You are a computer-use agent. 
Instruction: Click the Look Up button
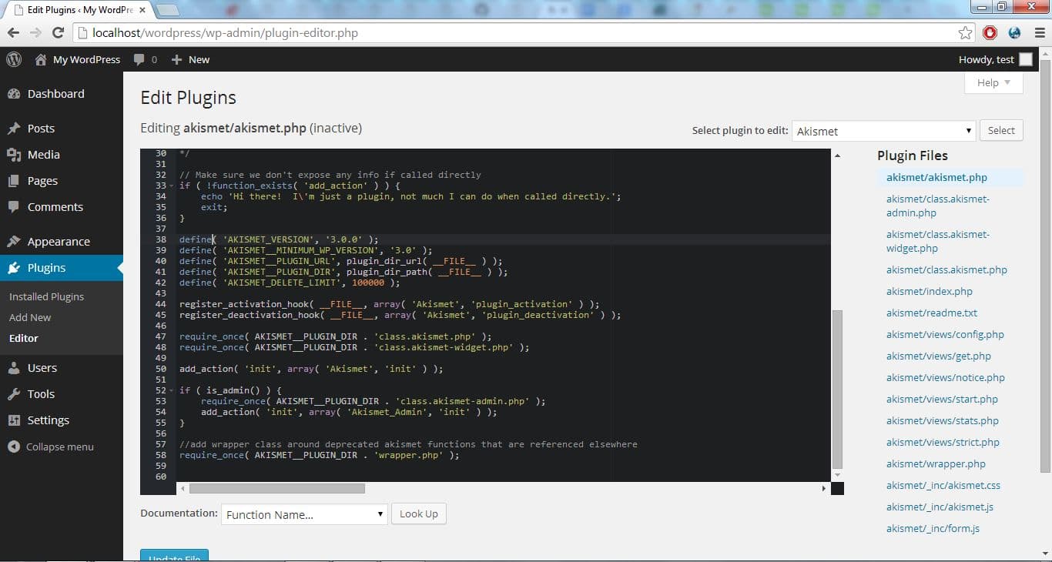pyautogui.click(x=418, y=513)
